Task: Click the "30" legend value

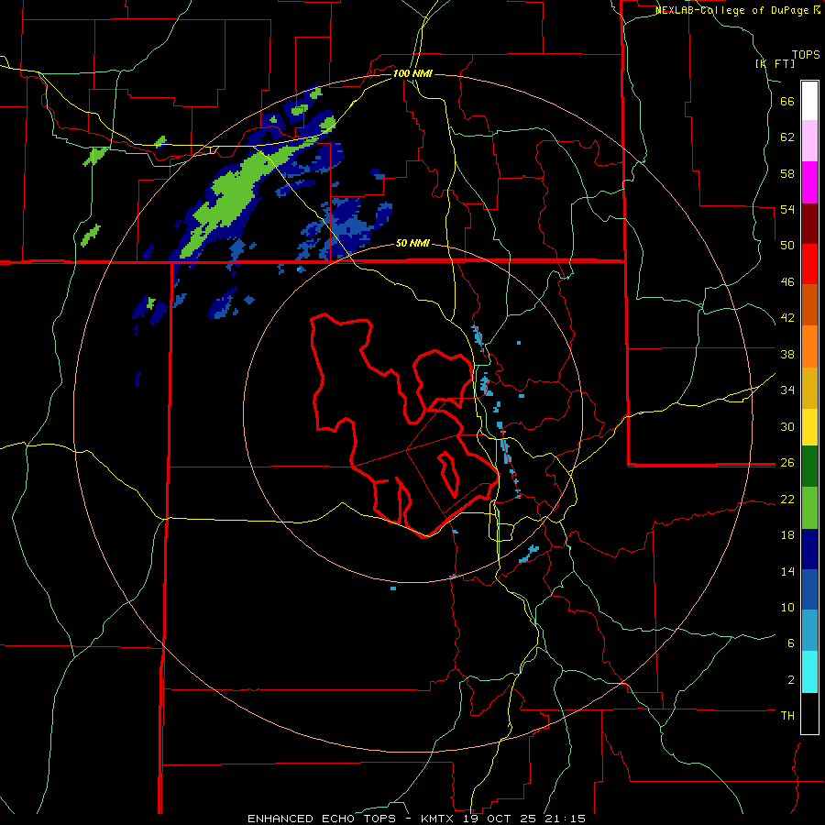Action: tap(787, 426)
